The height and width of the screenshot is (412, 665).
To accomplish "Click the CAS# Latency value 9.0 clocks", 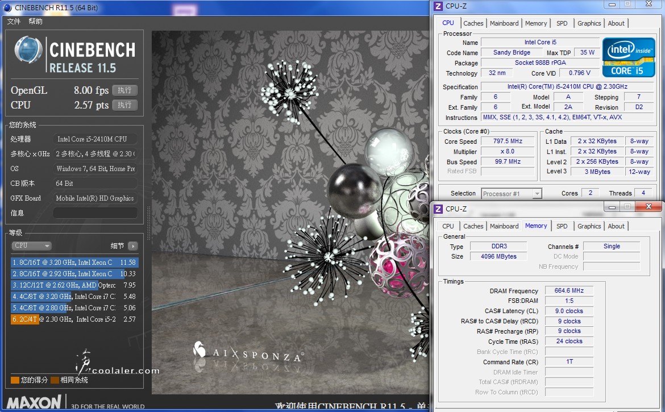I will click(x=569, y=311).
